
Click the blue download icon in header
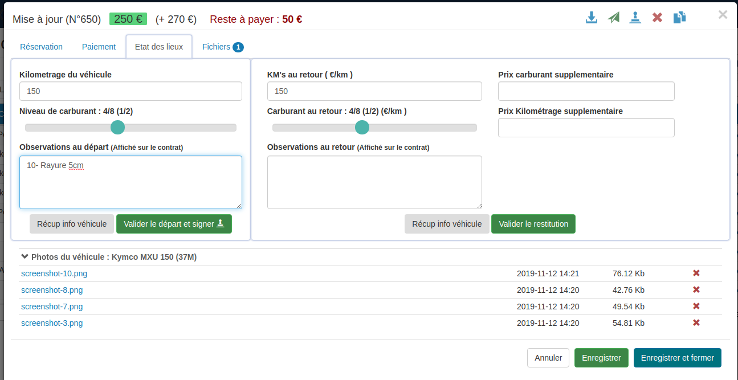click(592, 18)
